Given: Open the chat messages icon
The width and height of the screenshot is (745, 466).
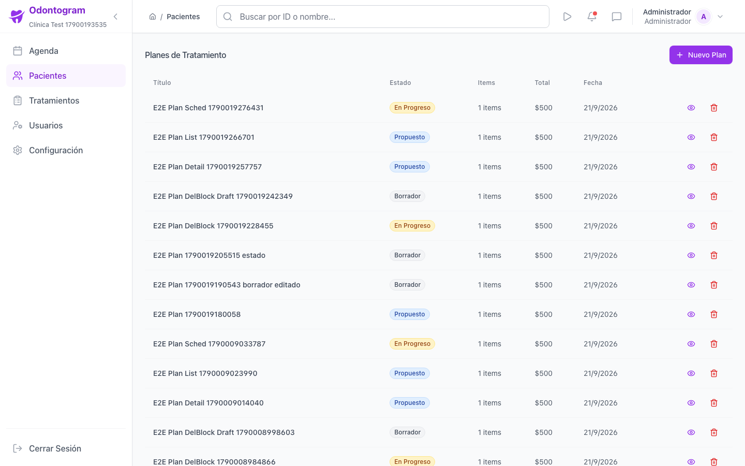Looking at the screenshot, I should [617, 17].
